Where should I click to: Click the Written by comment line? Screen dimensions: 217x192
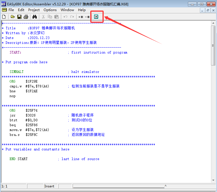click(x=23, y=33)
